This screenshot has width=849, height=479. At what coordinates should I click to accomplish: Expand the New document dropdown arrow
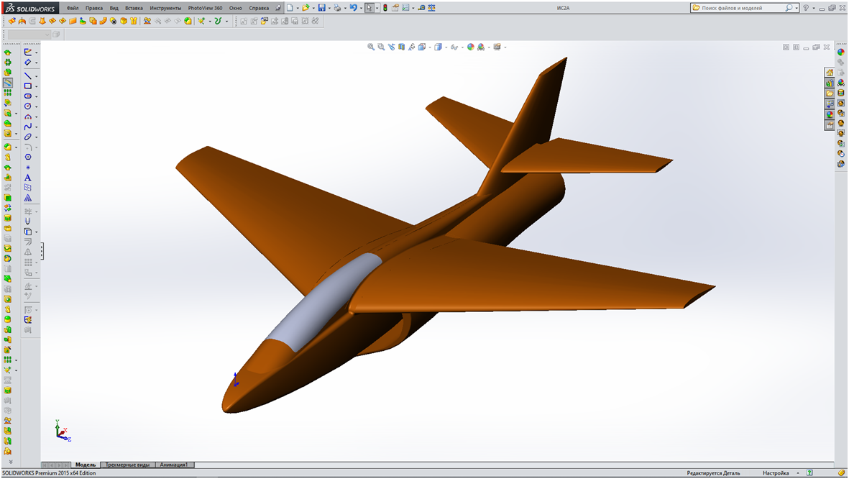tap(298, 8)
